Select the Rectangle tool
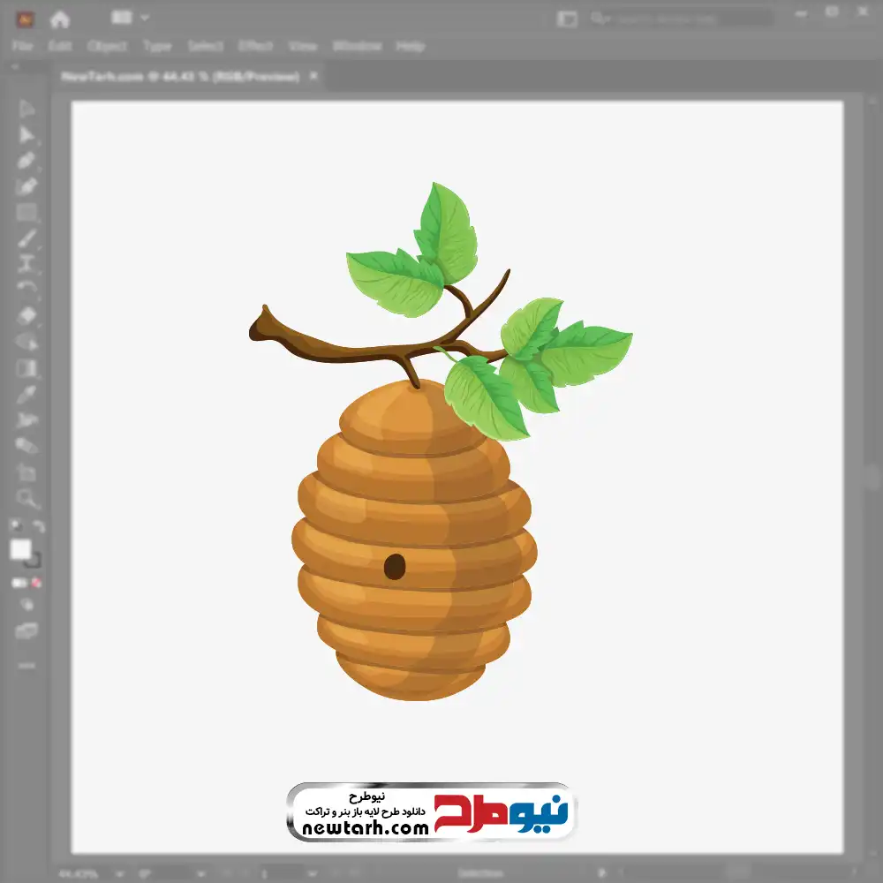 [x=26, y=213]
